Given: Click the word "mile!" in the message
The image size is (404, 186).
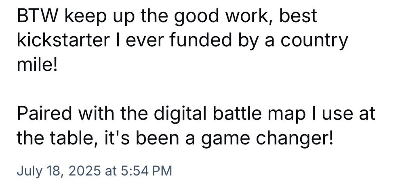Looking at the screenshot, I should click(x=37, y=65).
